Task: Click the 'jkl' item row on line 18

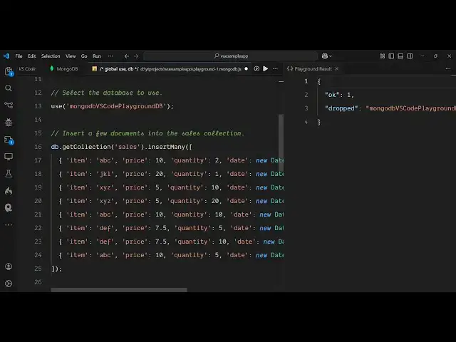Action: click(171, 174)
